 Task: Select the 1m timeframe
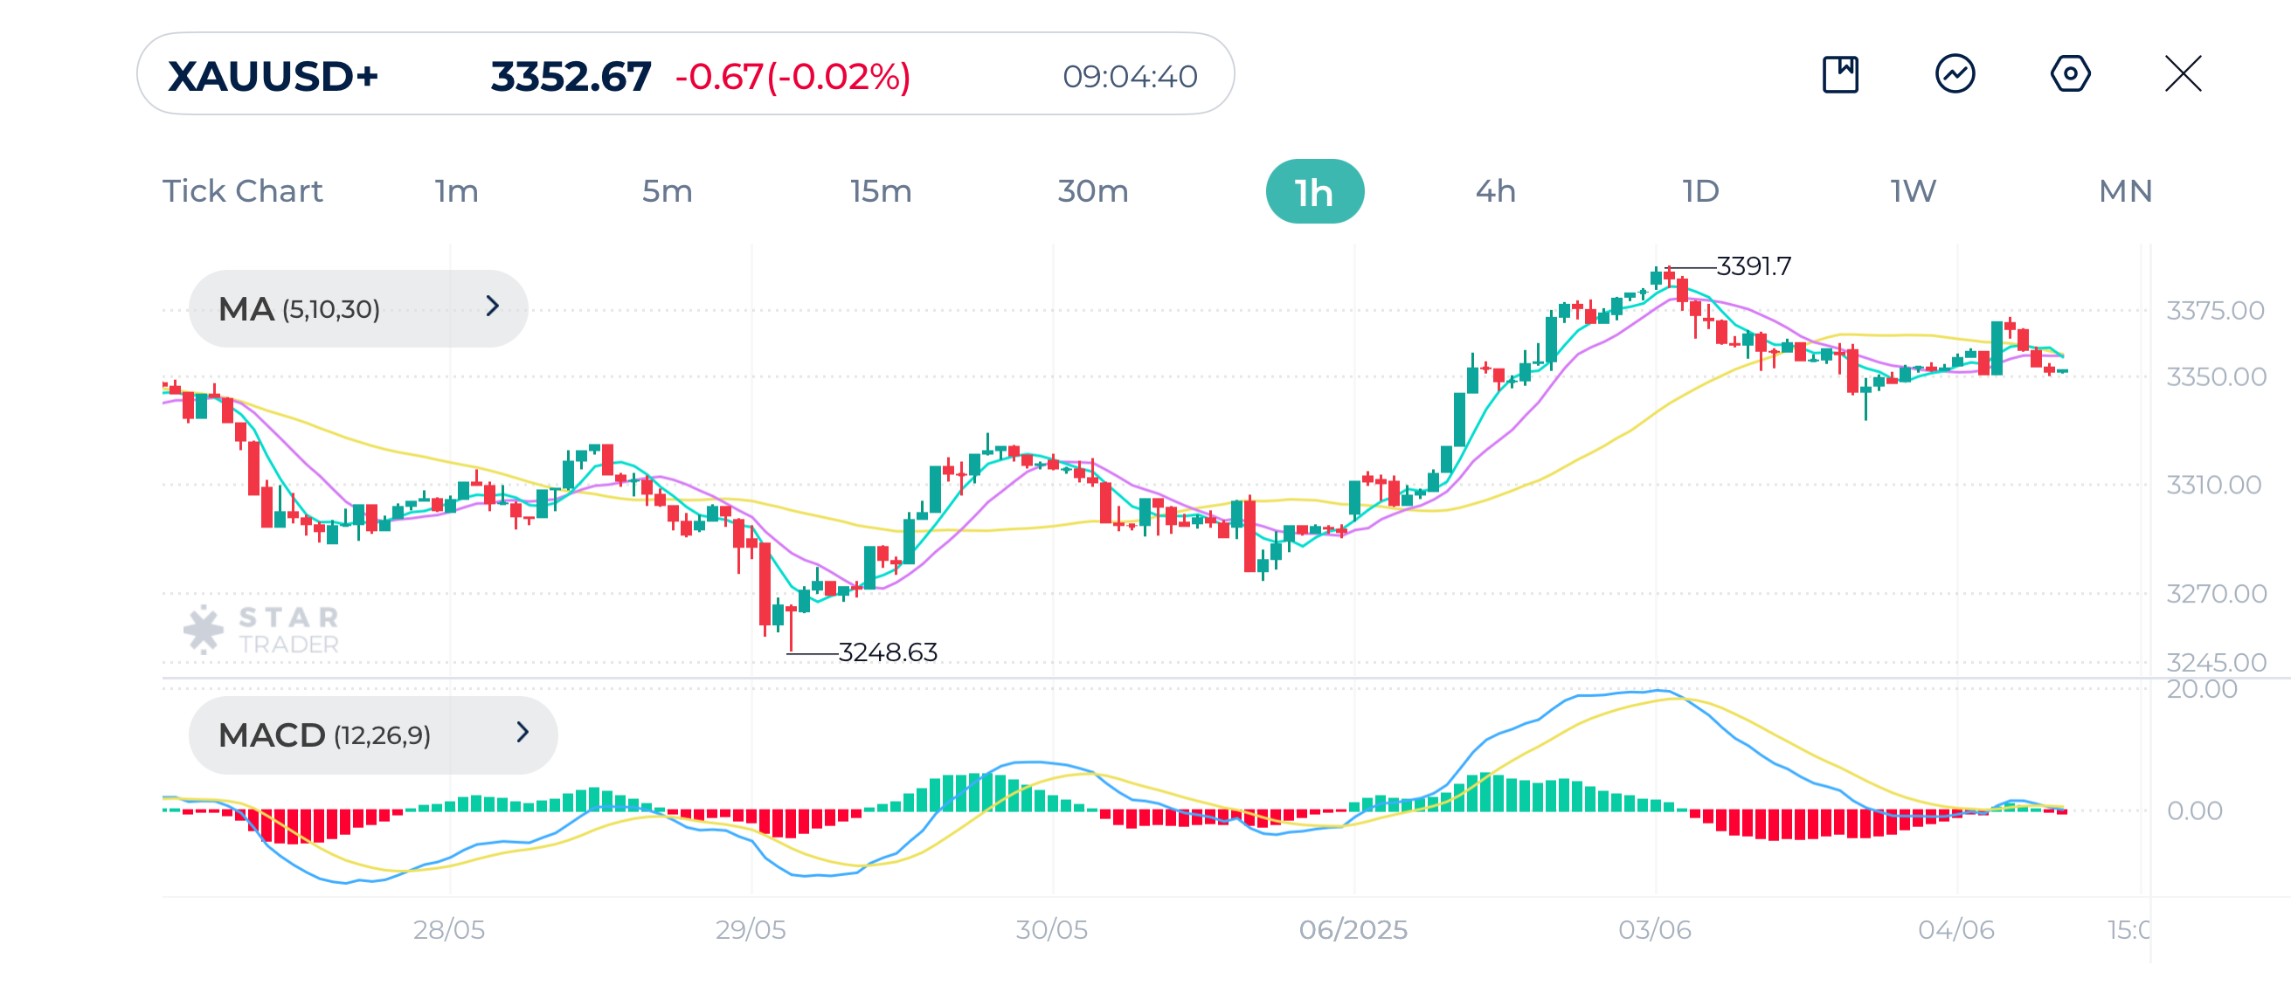(455, 190)
